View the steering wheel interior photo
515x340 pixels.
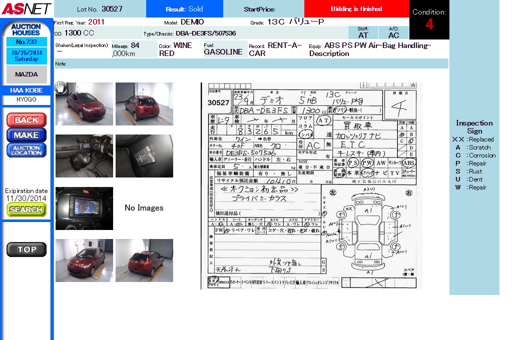[84, 156]
